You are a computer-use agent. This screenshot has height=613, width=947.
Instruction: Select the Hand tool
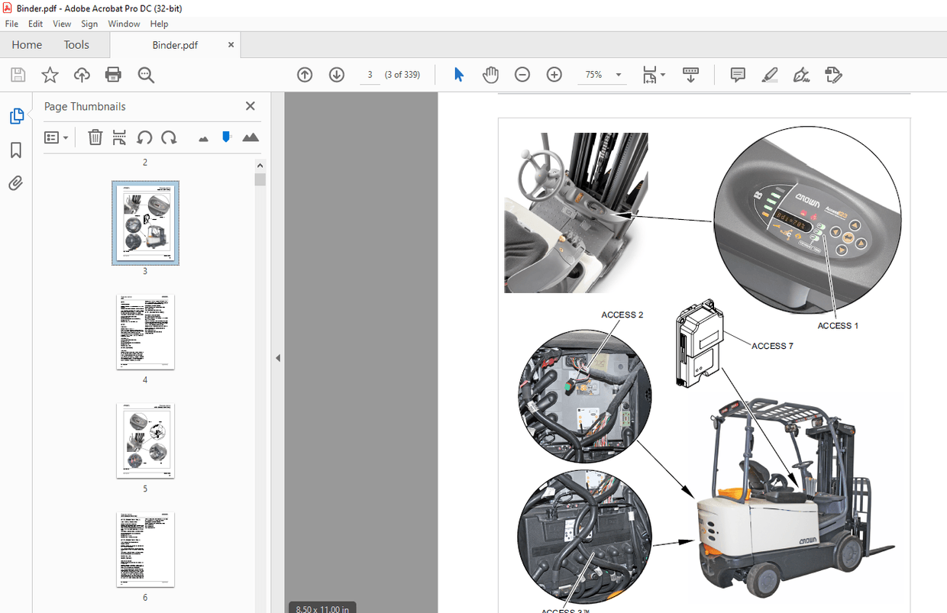(x=490, y=74)
